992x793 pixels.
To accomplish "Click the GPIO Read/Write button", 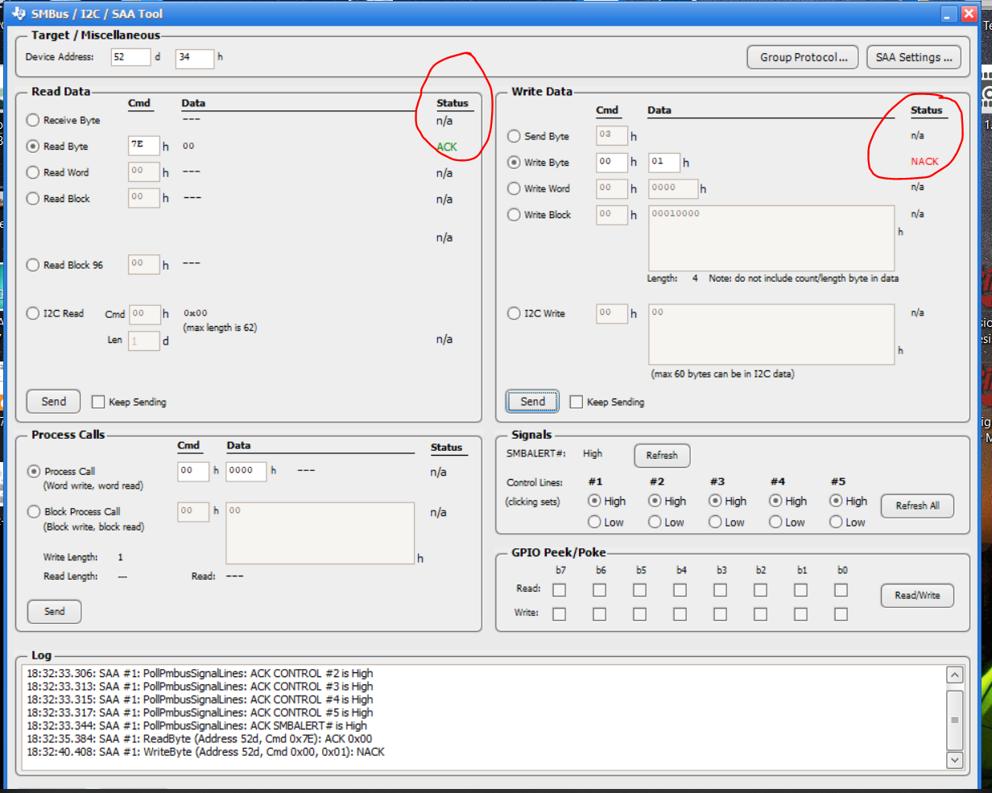I will pyautogui.click(x=917, y=596).
